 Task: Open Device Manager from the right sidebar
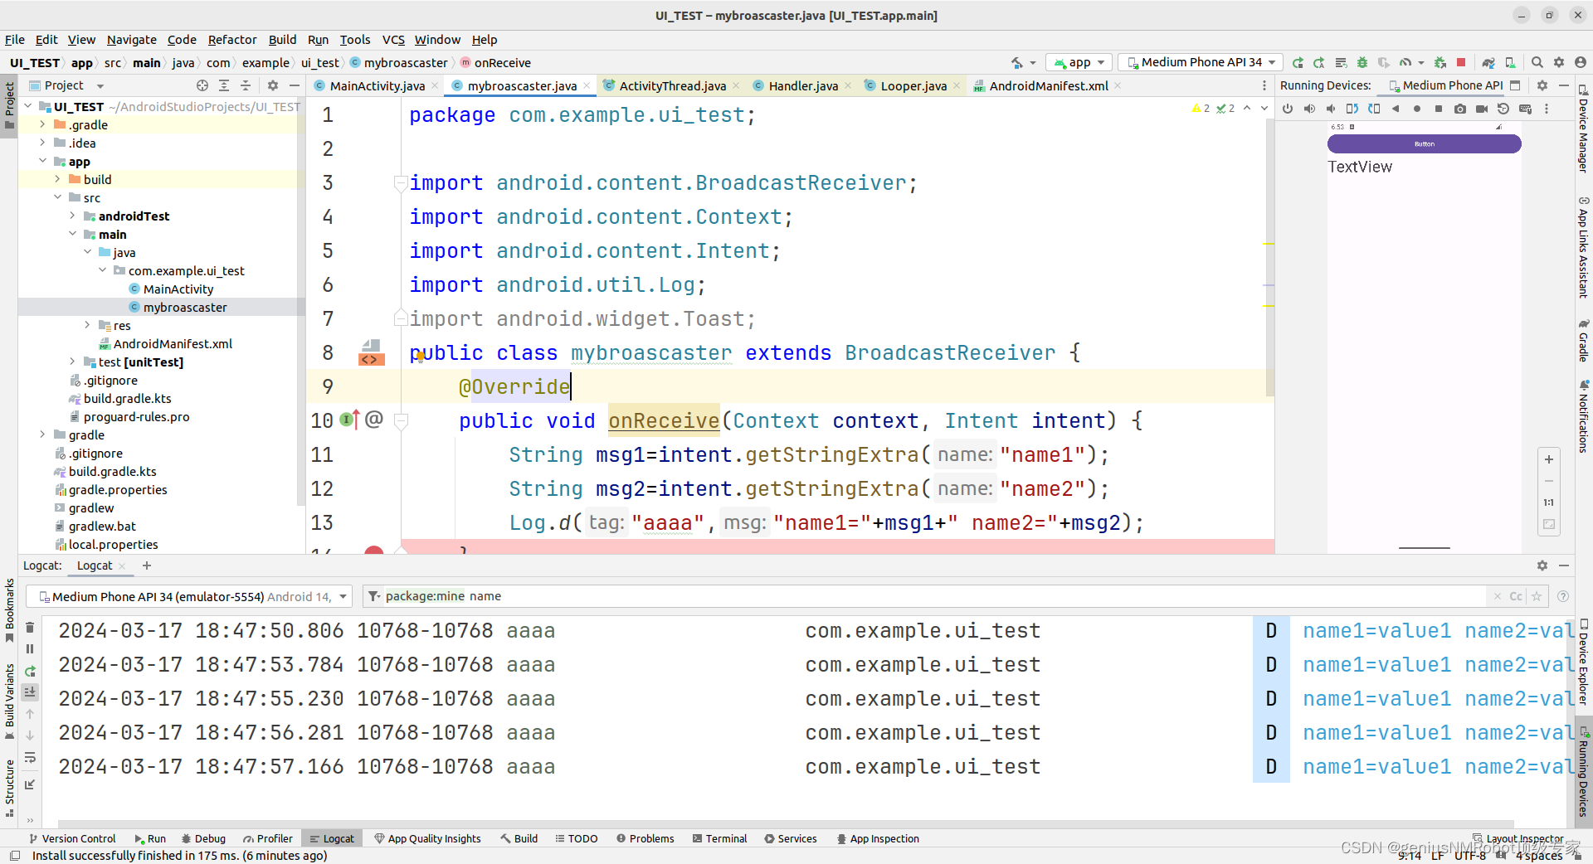pyautogui.click(x=1584, y=133)
